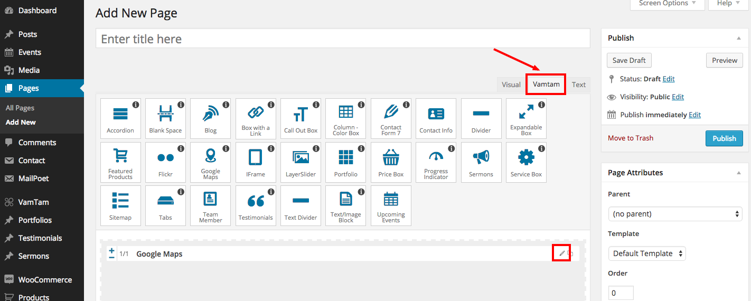Image resolution: width=751 pixels, height=301 pixels.
Task: Insert the Featured Products element
Action: [120, 162]
